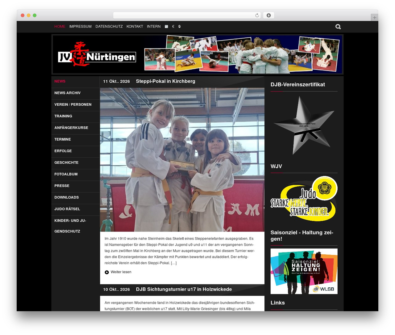Click the small icon right of the euro symbol

pos(179,27)
